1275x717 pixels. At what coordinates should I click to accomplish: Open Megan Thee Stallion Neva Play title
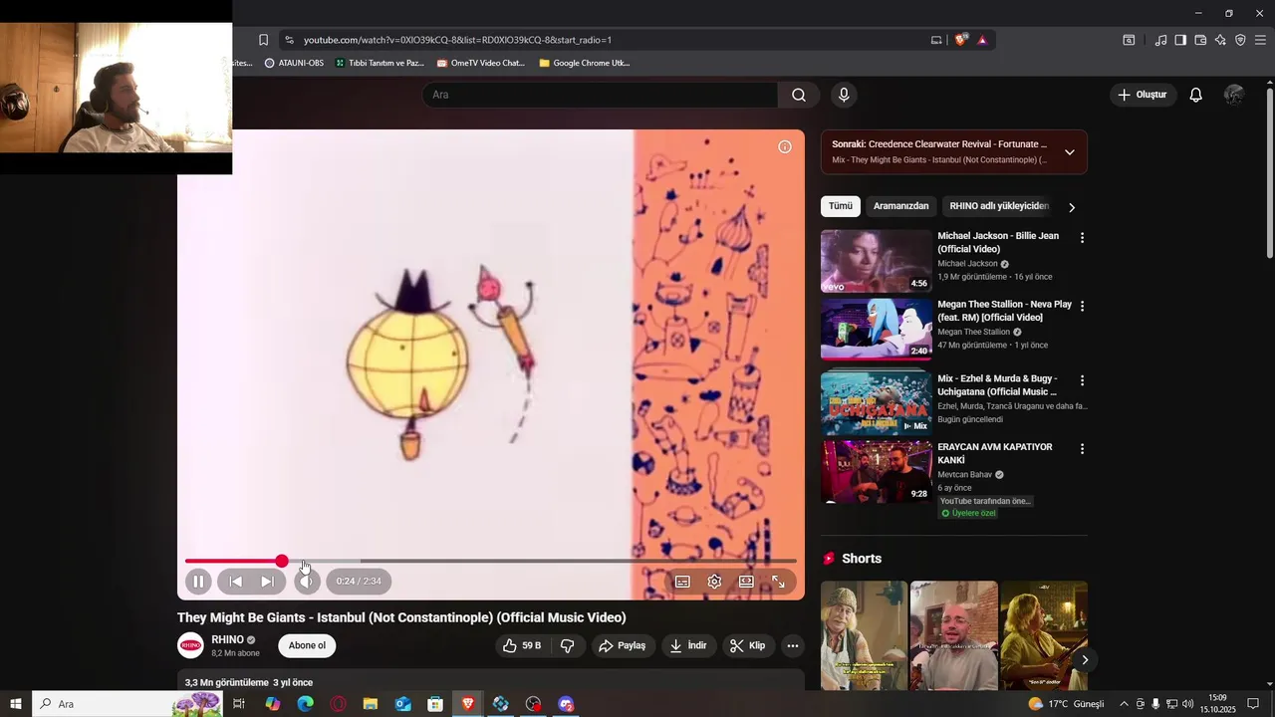pyautogui.click(x=1004, y=311)
